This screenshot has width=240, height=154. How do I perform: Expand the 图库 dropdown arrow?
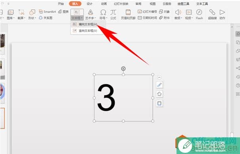tap(14, 18)
